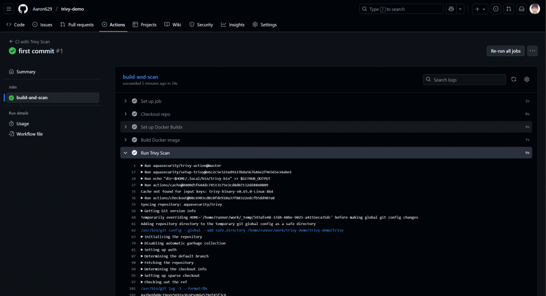The width and height of the screenshot is (546, 296).
Task: Select the Actions tab
Action: (x=113, y=25)
